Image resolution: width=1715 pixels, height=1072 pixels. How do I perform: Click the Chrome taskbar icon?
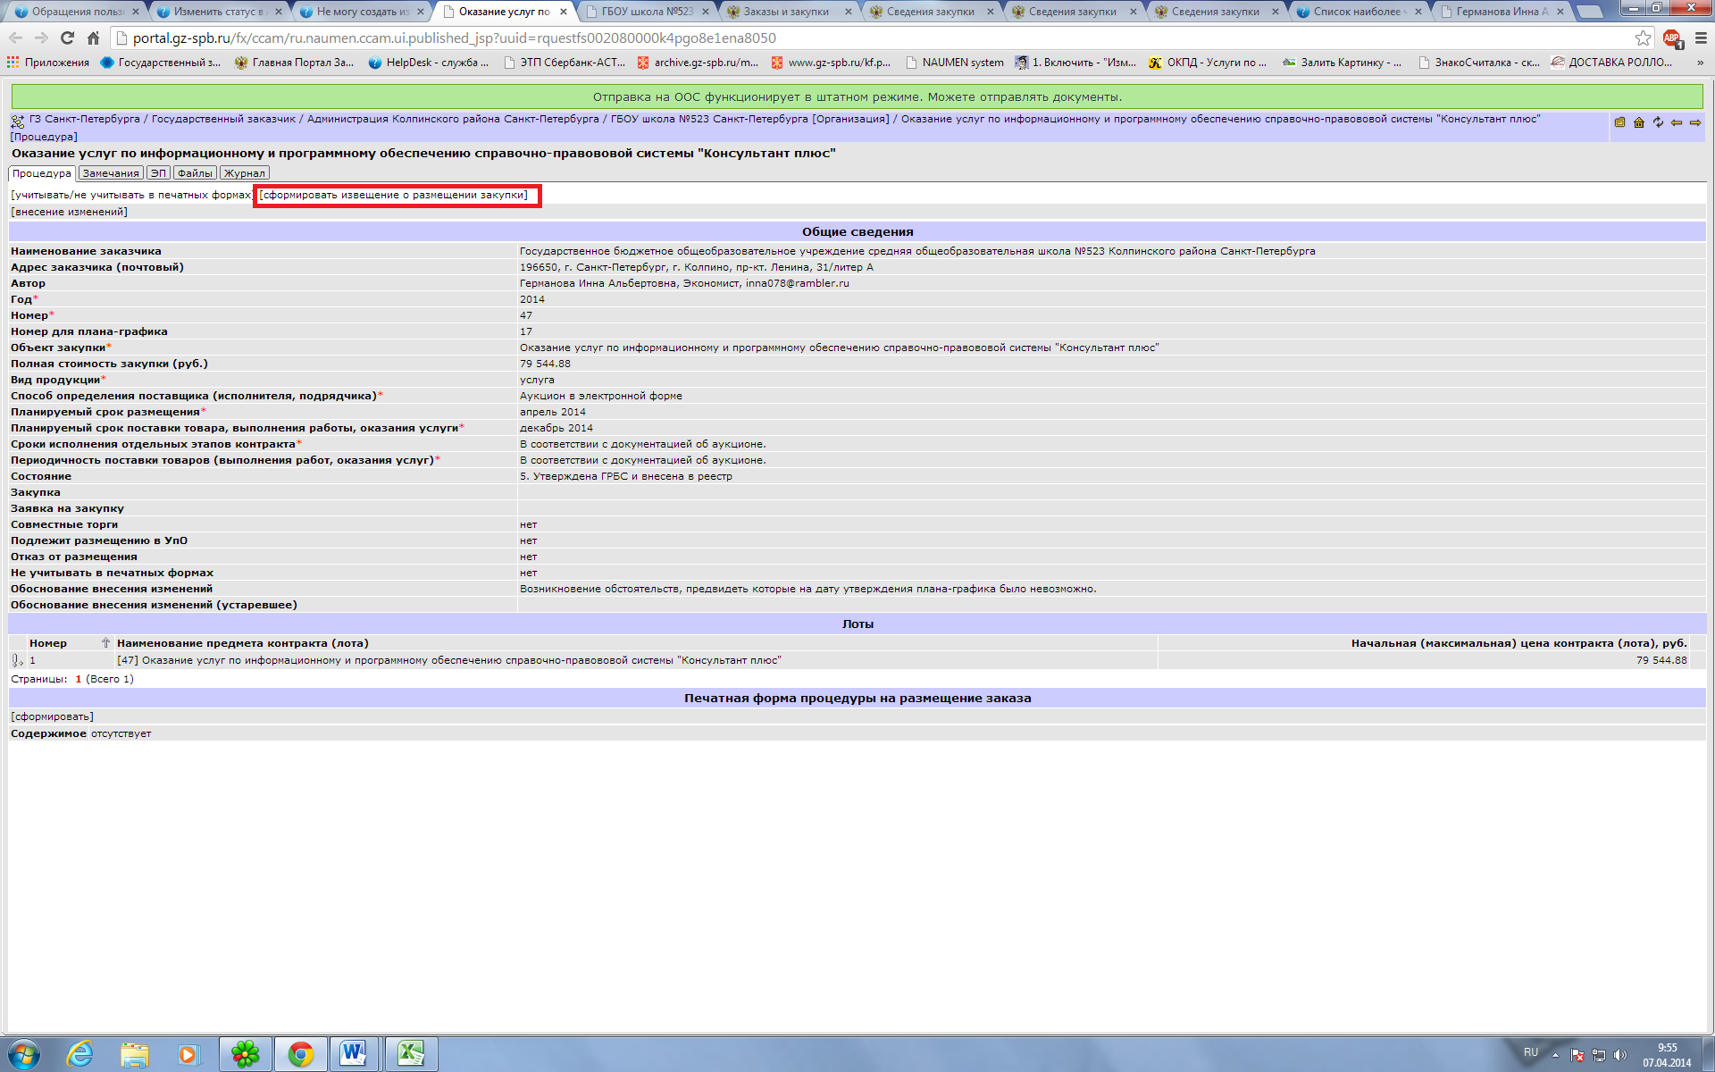pos(300,1054)
